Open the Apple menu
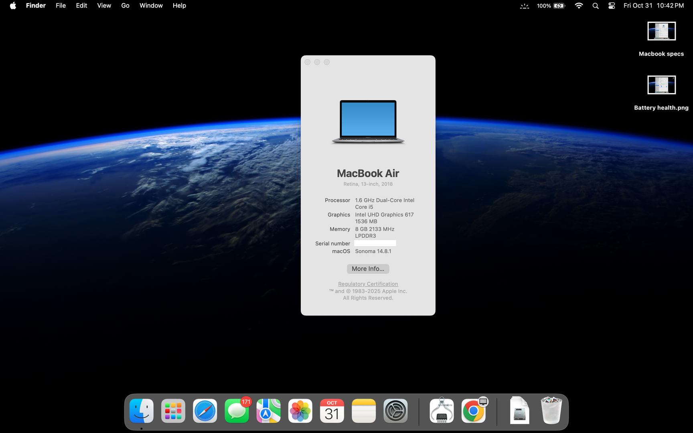Screen dimensions: 693x433 (x=13, y=6)
